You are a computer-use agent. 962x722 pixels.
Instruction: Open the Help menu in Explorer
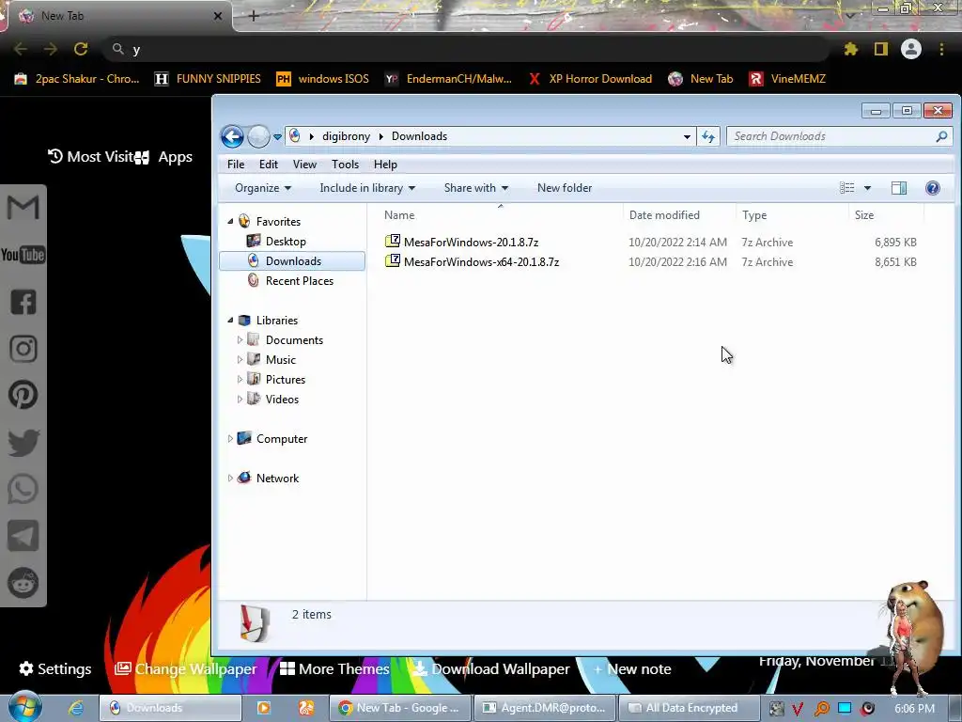385,164
